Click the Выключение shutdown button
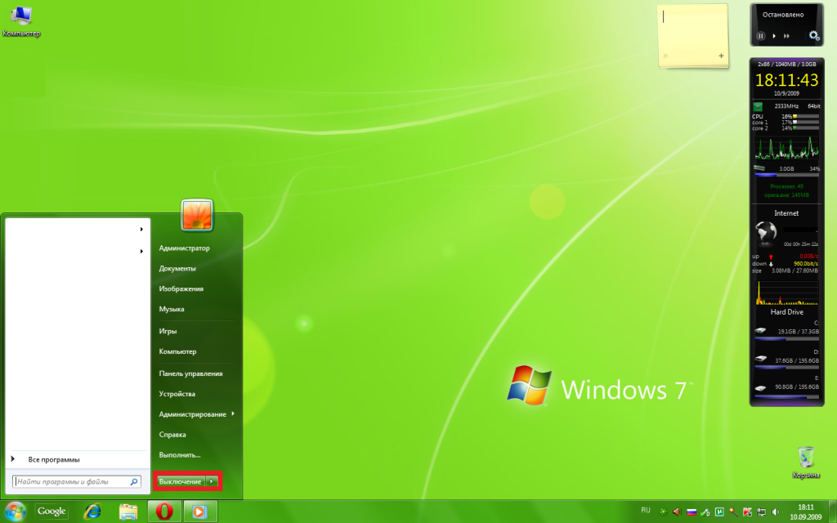This screenshot has height=523, width=837. (180, 482)
